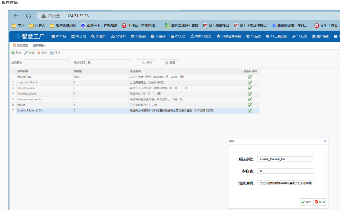Screen dimensions: 340x210
Task: Click the 参数值 field in edit dialog
Action: click(x=285, y=171)
